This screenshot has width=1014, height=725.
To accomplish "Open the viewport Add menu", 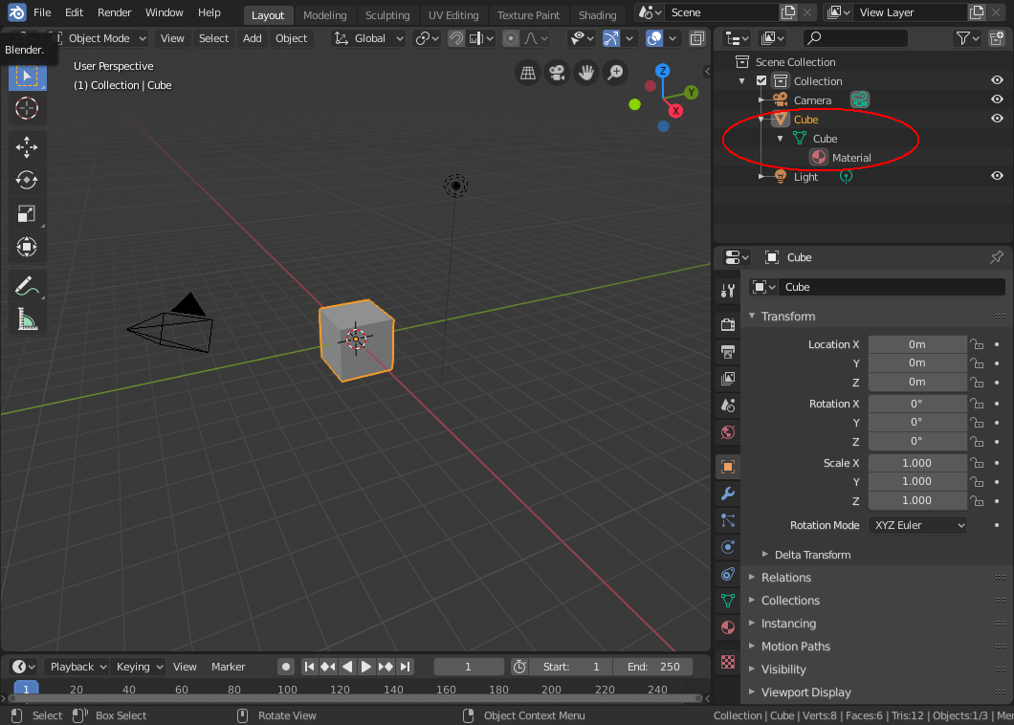I will pos(253,38).
